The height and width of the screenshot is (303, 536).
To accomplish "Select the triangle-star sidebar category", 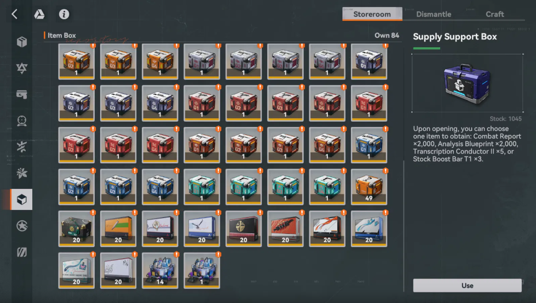I will coord(22,68).
